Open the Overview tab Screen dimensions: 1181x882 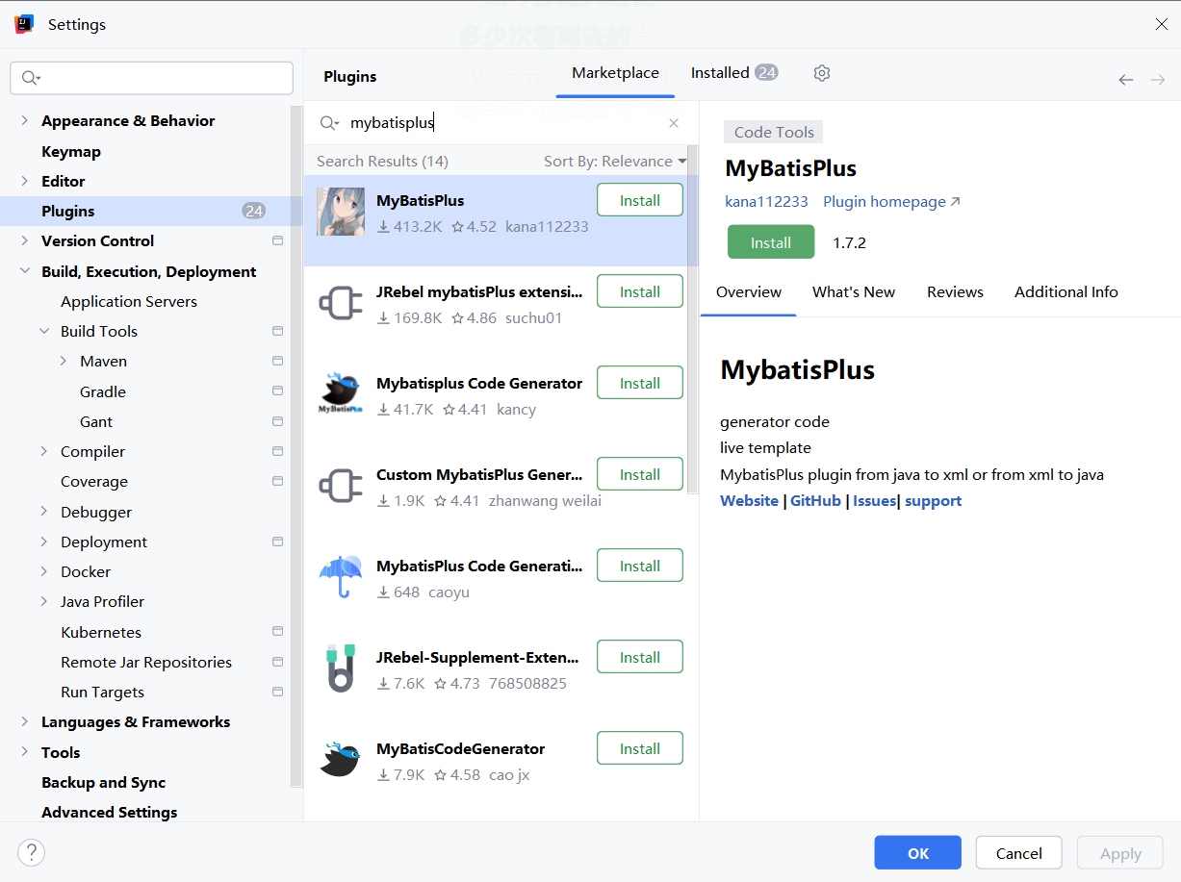(749, 292)
